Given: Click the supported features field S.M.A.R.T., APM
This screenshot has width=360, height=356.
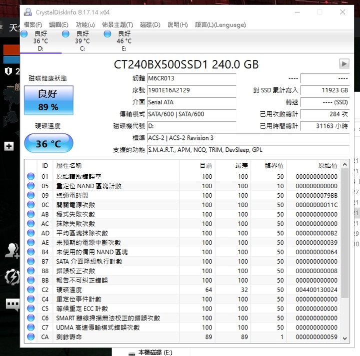Looking at the screenshot, I should click(248, 150).
